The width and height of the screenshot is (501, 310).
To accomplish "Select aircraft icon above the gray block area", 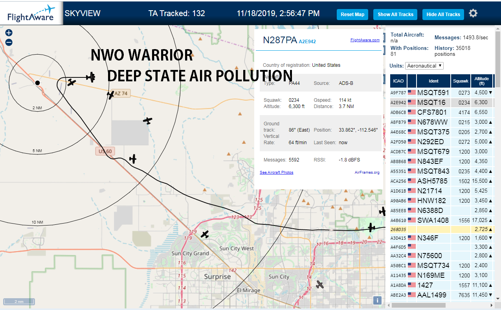I will [147, 121].
